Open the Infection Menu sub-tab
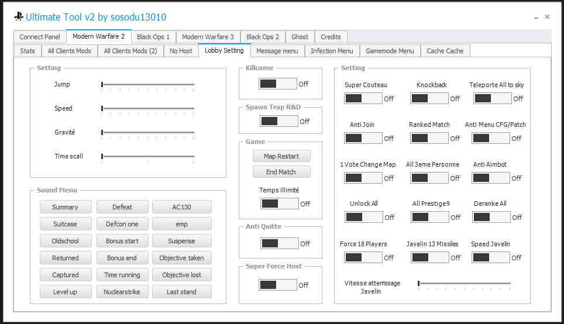 [332, 51]
